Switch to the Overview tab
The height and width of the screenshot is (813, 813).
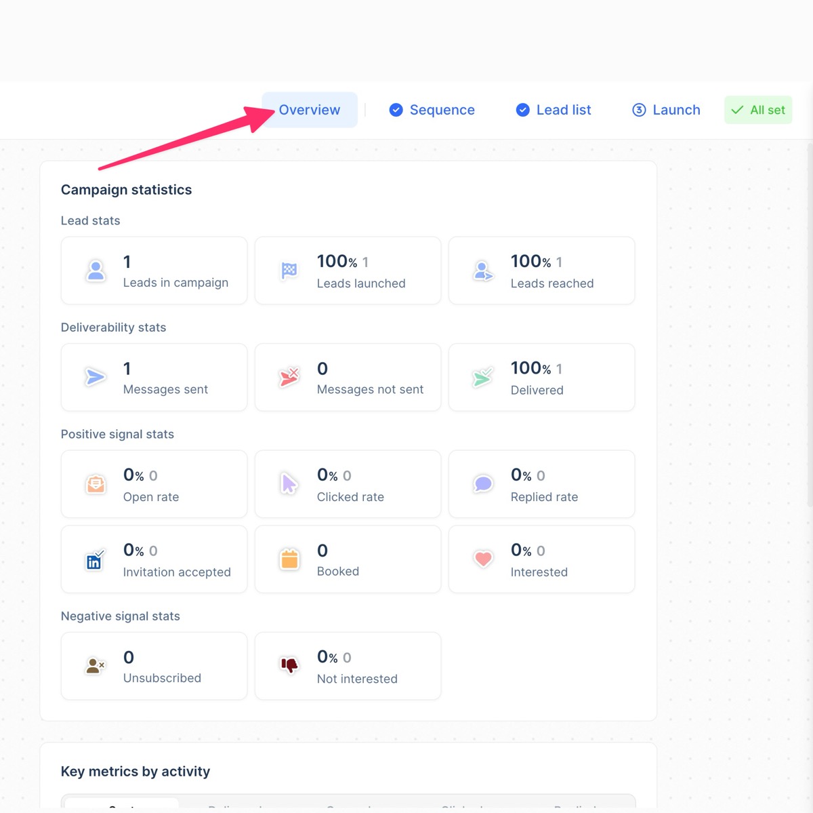(310, 110)
